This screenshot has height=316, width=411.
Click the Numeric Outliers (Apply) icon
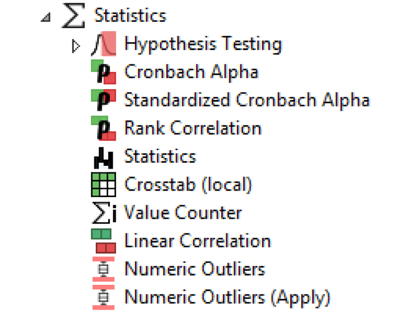pos(103,298)
